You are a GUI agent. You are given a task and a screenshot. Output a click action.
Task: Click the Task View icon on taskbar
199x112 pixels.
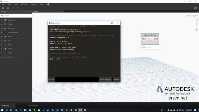pyautogui.click(x=11, y=110)
